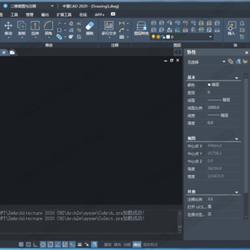Open the 工具 ribbon tab
Image resolution: width=250 pixels, height=250 pixels.
click(15, 15)
